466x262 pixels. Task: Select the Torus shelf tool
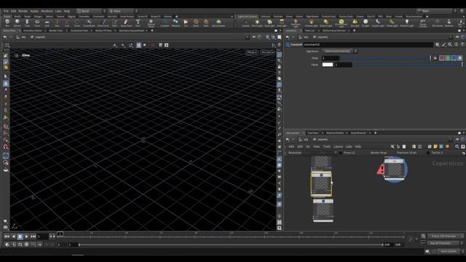click(37, 23)
